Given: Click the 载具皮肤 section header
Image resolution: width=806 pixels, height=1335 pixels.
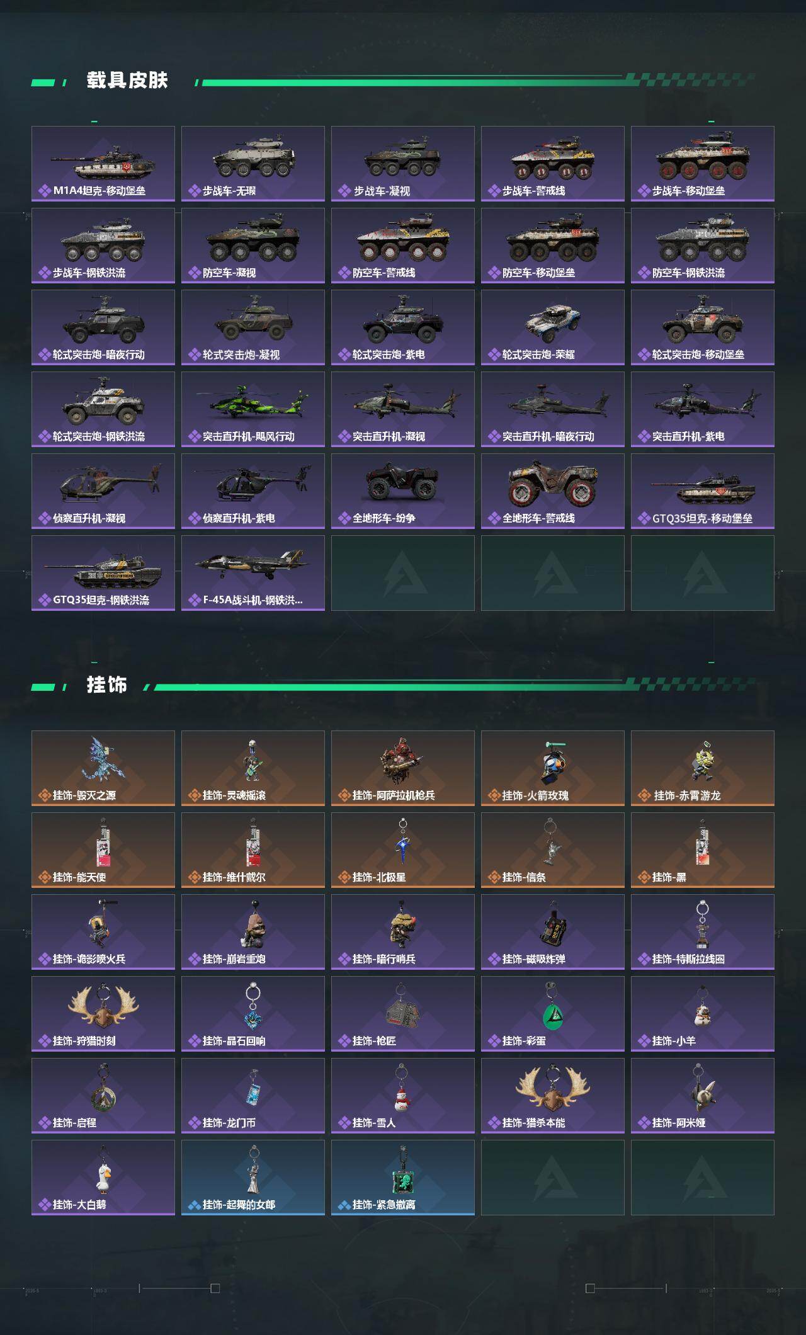Looking at the screenshot, I should click(127, 81).
